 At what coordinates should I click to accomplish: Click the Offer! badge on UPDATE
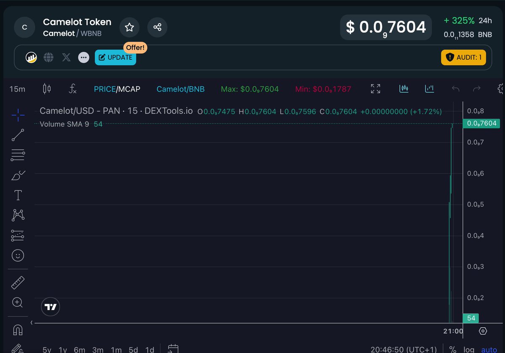click(x=135, y=48)
